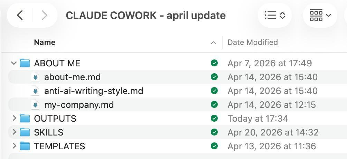
Task: Expand the OUTPUTS folder
Action: click(x=15, y=118)
